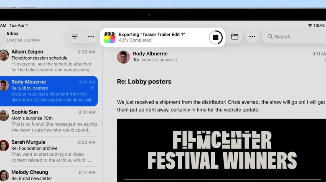
Task: Tap the 43% Completed status text
Action: (x=135, y=40)
